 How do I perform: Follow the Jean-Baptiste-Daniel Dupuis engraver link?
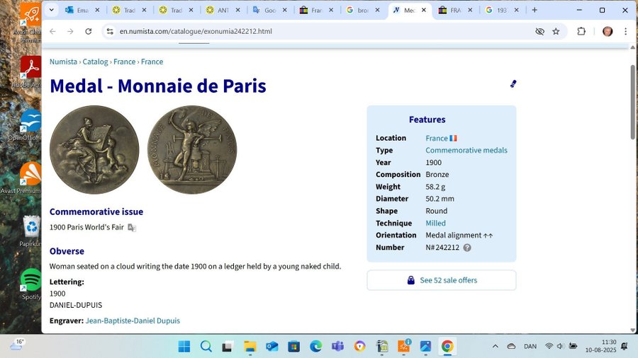(x=133, y=321)
